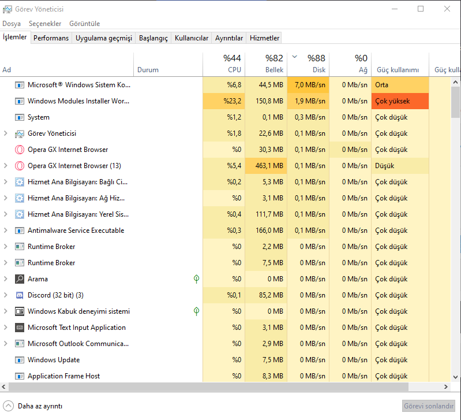Click the %23,2 CPU value
The width and height of the screenshot is (461, 420).
coord(223,101)
